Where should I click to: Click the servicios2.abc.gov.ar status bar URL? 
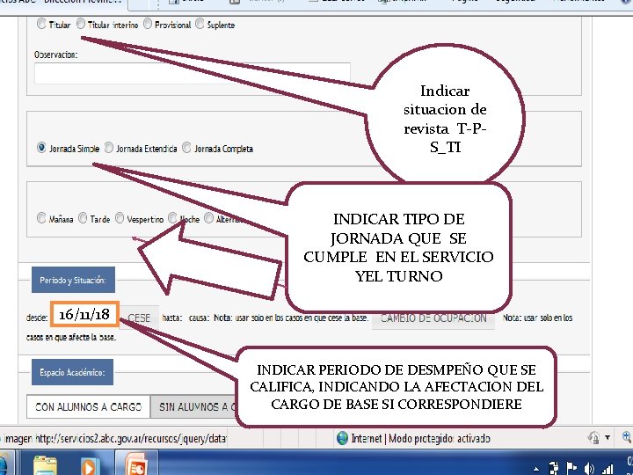130,438
